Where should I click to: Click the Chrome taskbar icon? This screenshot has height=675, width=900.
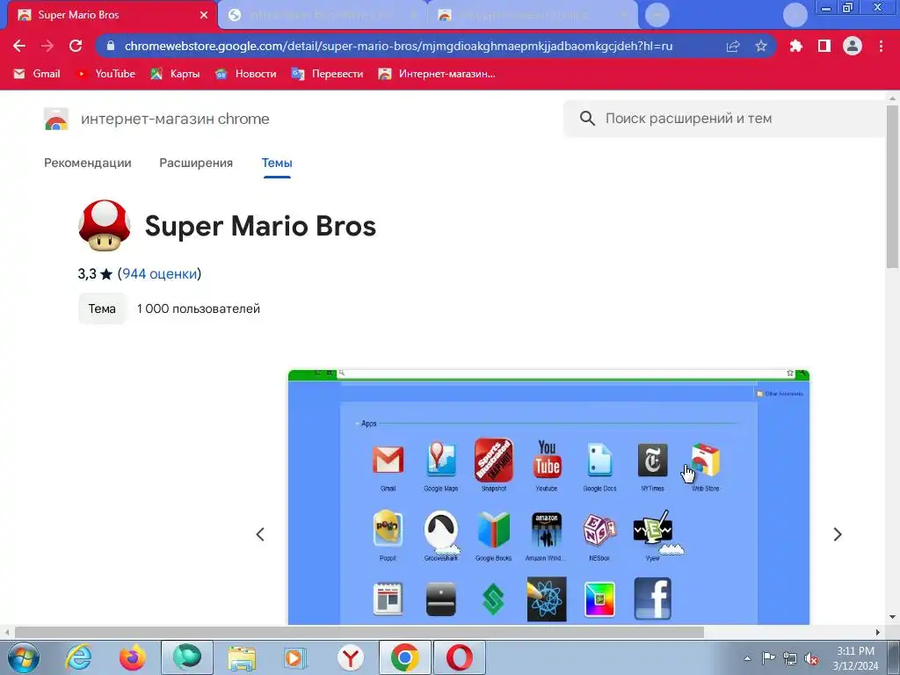click(405, 657)
